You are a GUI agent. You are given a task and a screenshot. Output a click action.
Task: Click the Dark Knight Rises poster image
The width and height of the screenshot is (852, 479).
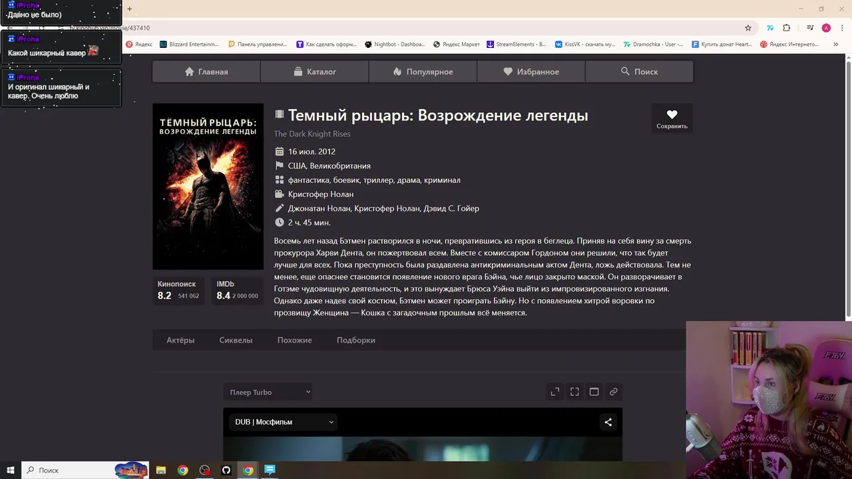tap(208, 186)
